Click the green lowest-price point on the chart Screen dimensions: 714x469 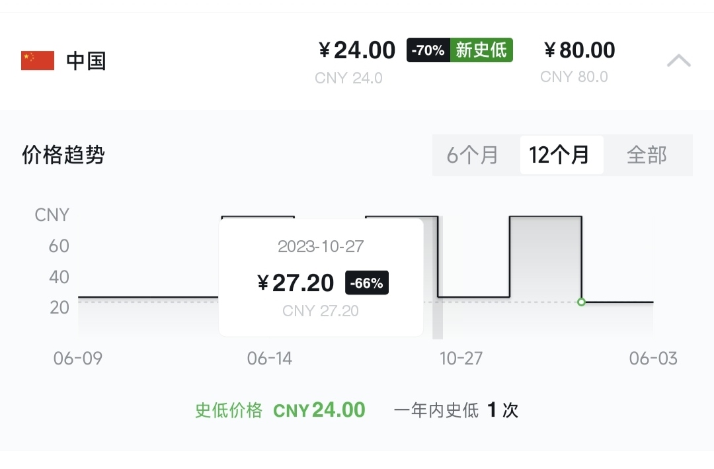pos(581,302)
